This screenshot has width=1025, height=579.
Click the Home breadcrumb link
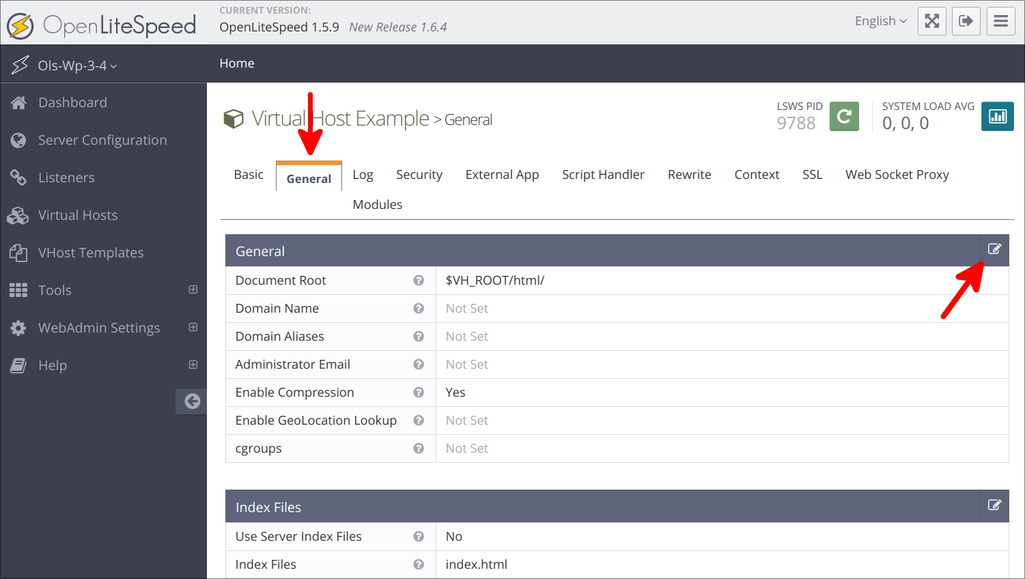click(237, 63)
